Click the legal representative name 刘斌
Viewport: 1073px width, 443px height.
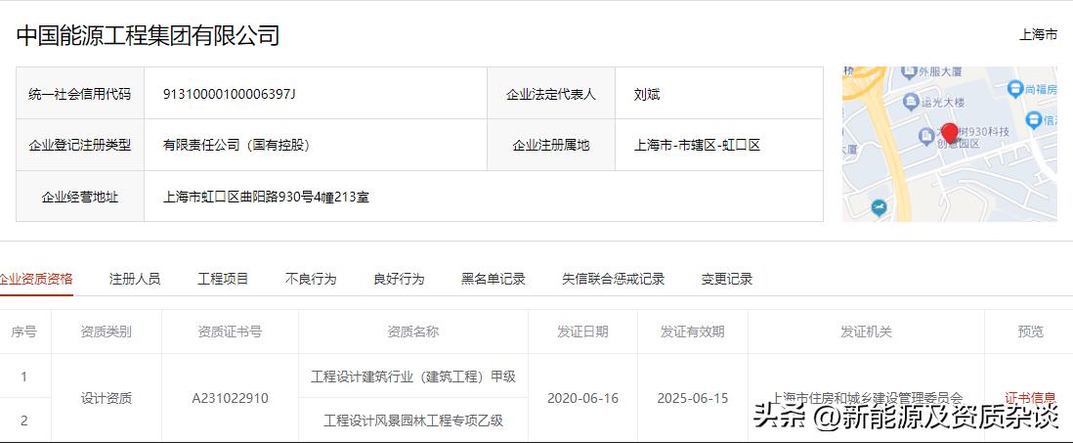pos(647,94)
